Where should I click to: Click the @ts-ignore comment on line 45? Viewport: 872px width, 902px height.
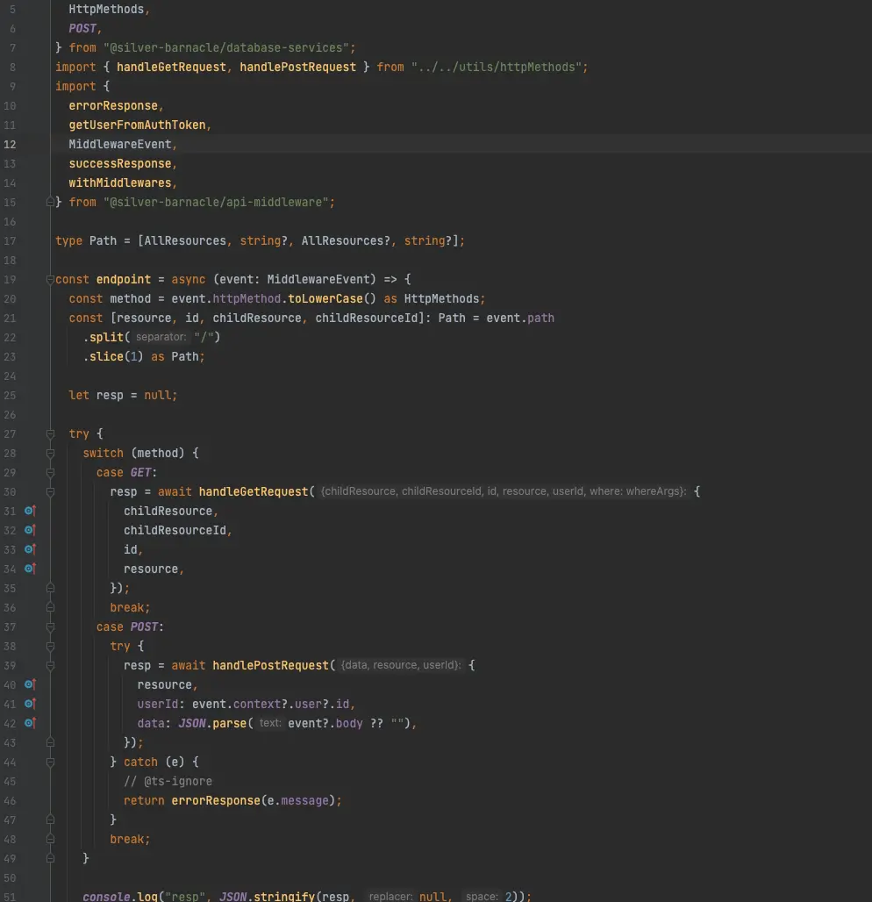click(x=168, y=781)
